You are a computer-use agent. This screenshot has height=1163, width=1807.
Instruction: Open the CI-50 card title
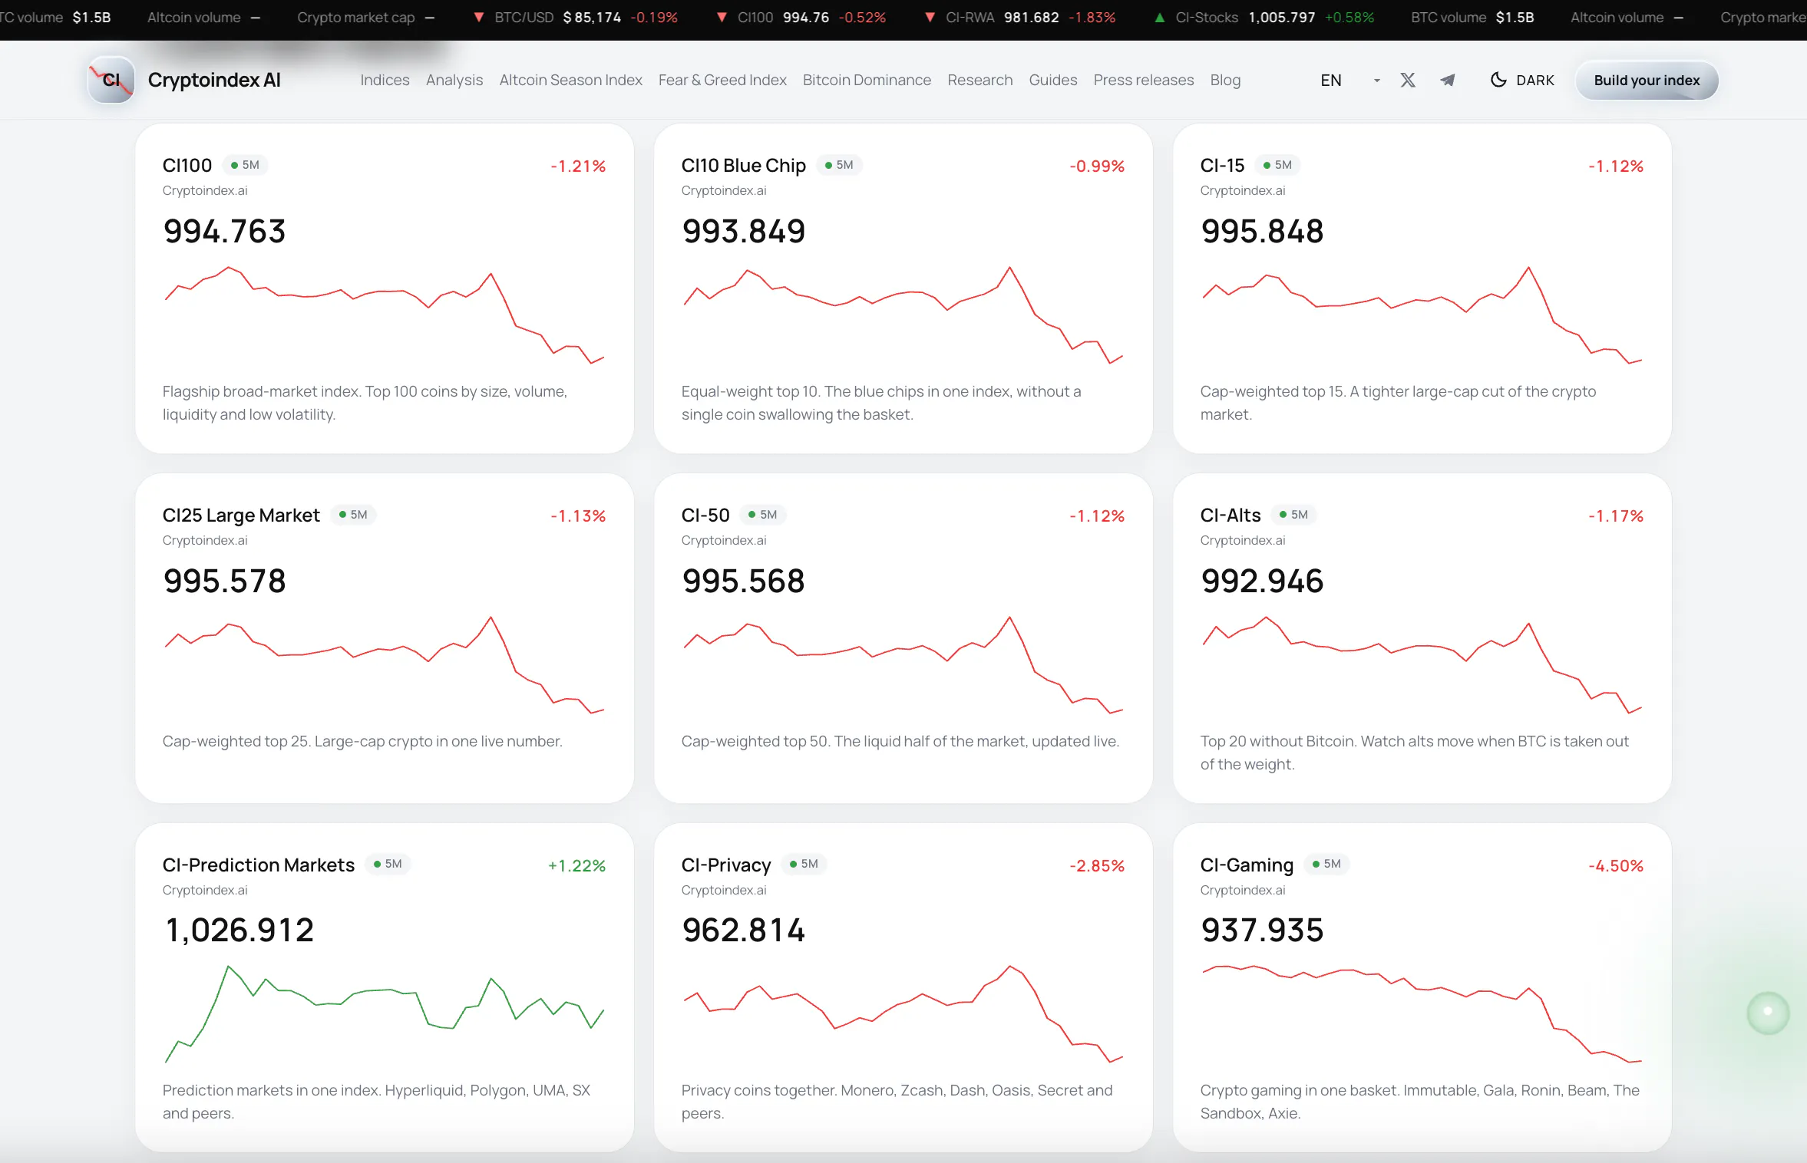point(705,515)
